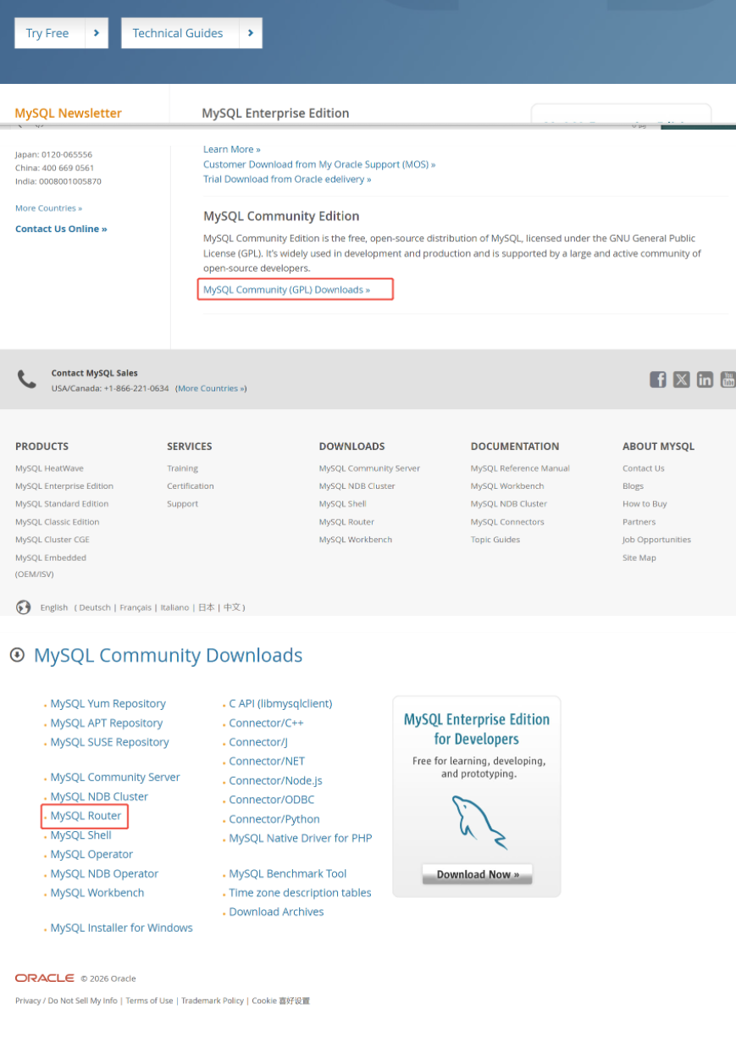Screen dimensions: 736x1037
Task: Open Time zone description tables link
Action: [300, 892]
